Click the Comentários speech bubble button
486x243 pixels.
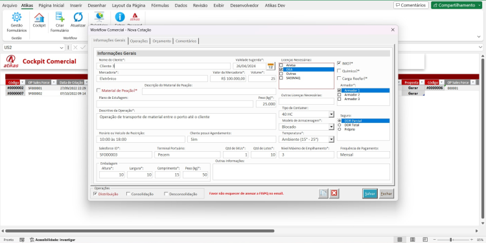point(411,5)
